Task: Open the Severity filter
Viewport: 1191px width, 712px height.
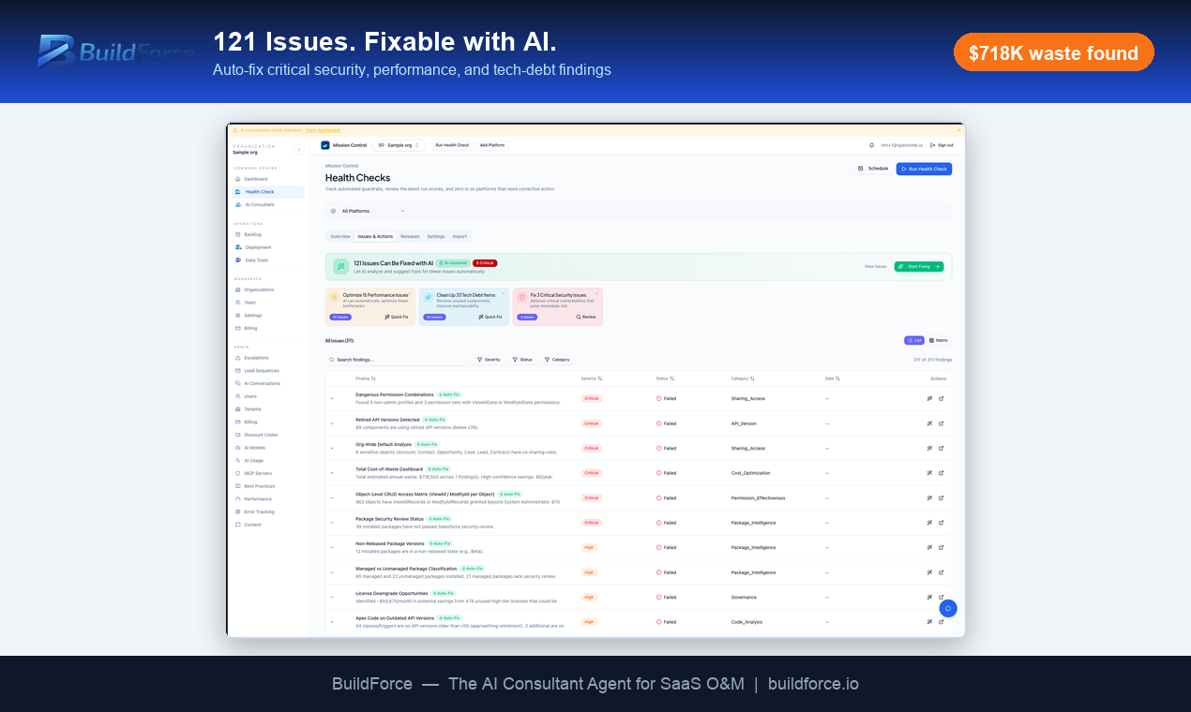Action: (489, 360)
